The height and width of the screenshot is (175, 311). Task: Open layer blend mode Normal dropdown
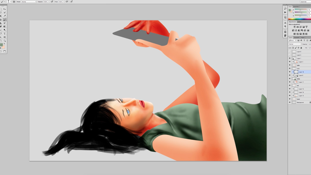point(295,44)
